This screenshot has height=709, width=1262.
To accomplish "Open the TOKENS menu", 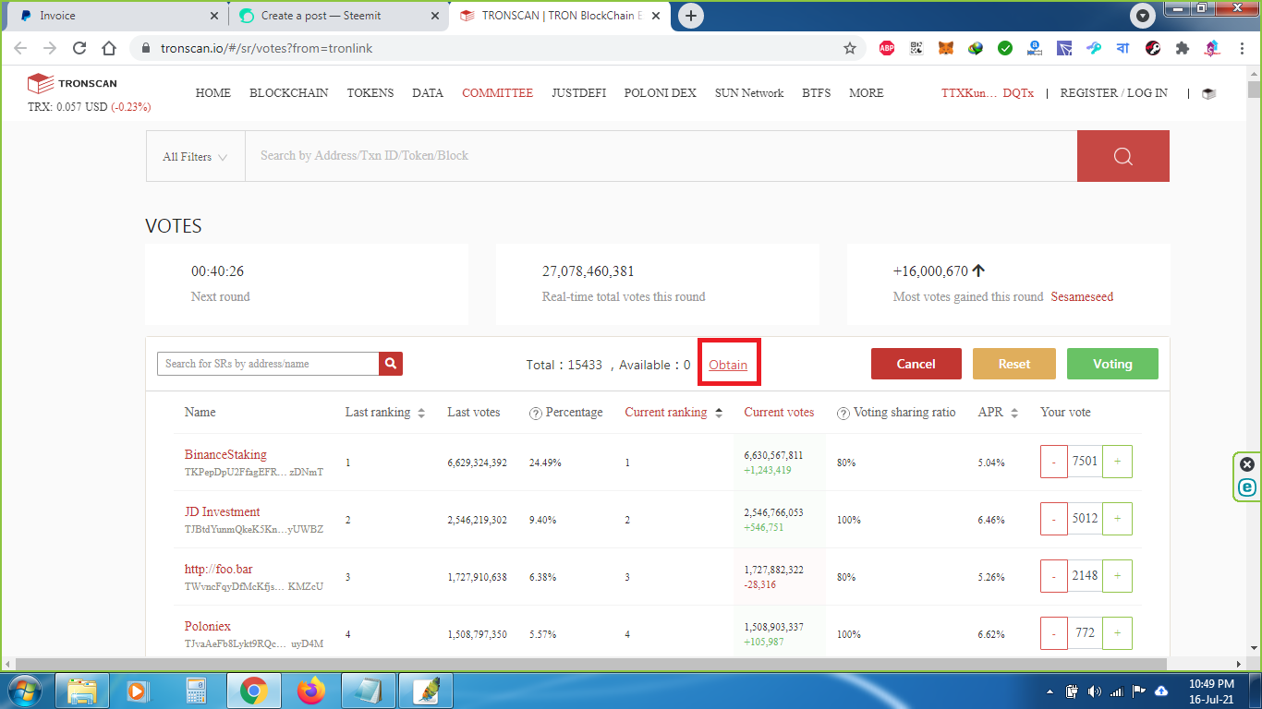I will (x=370, y=93).
